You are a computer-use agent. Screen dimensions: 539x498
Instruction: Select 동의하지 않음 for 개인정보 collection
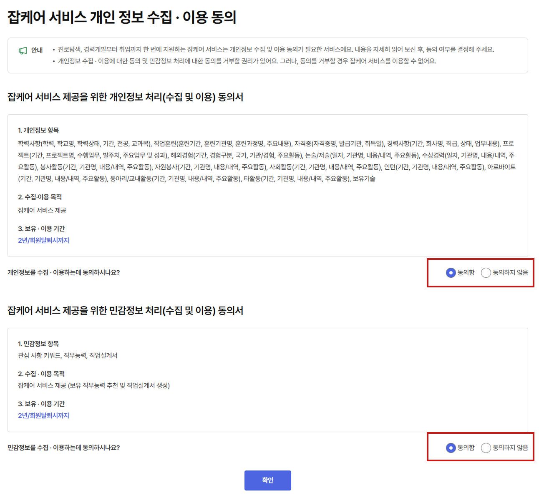486,273
